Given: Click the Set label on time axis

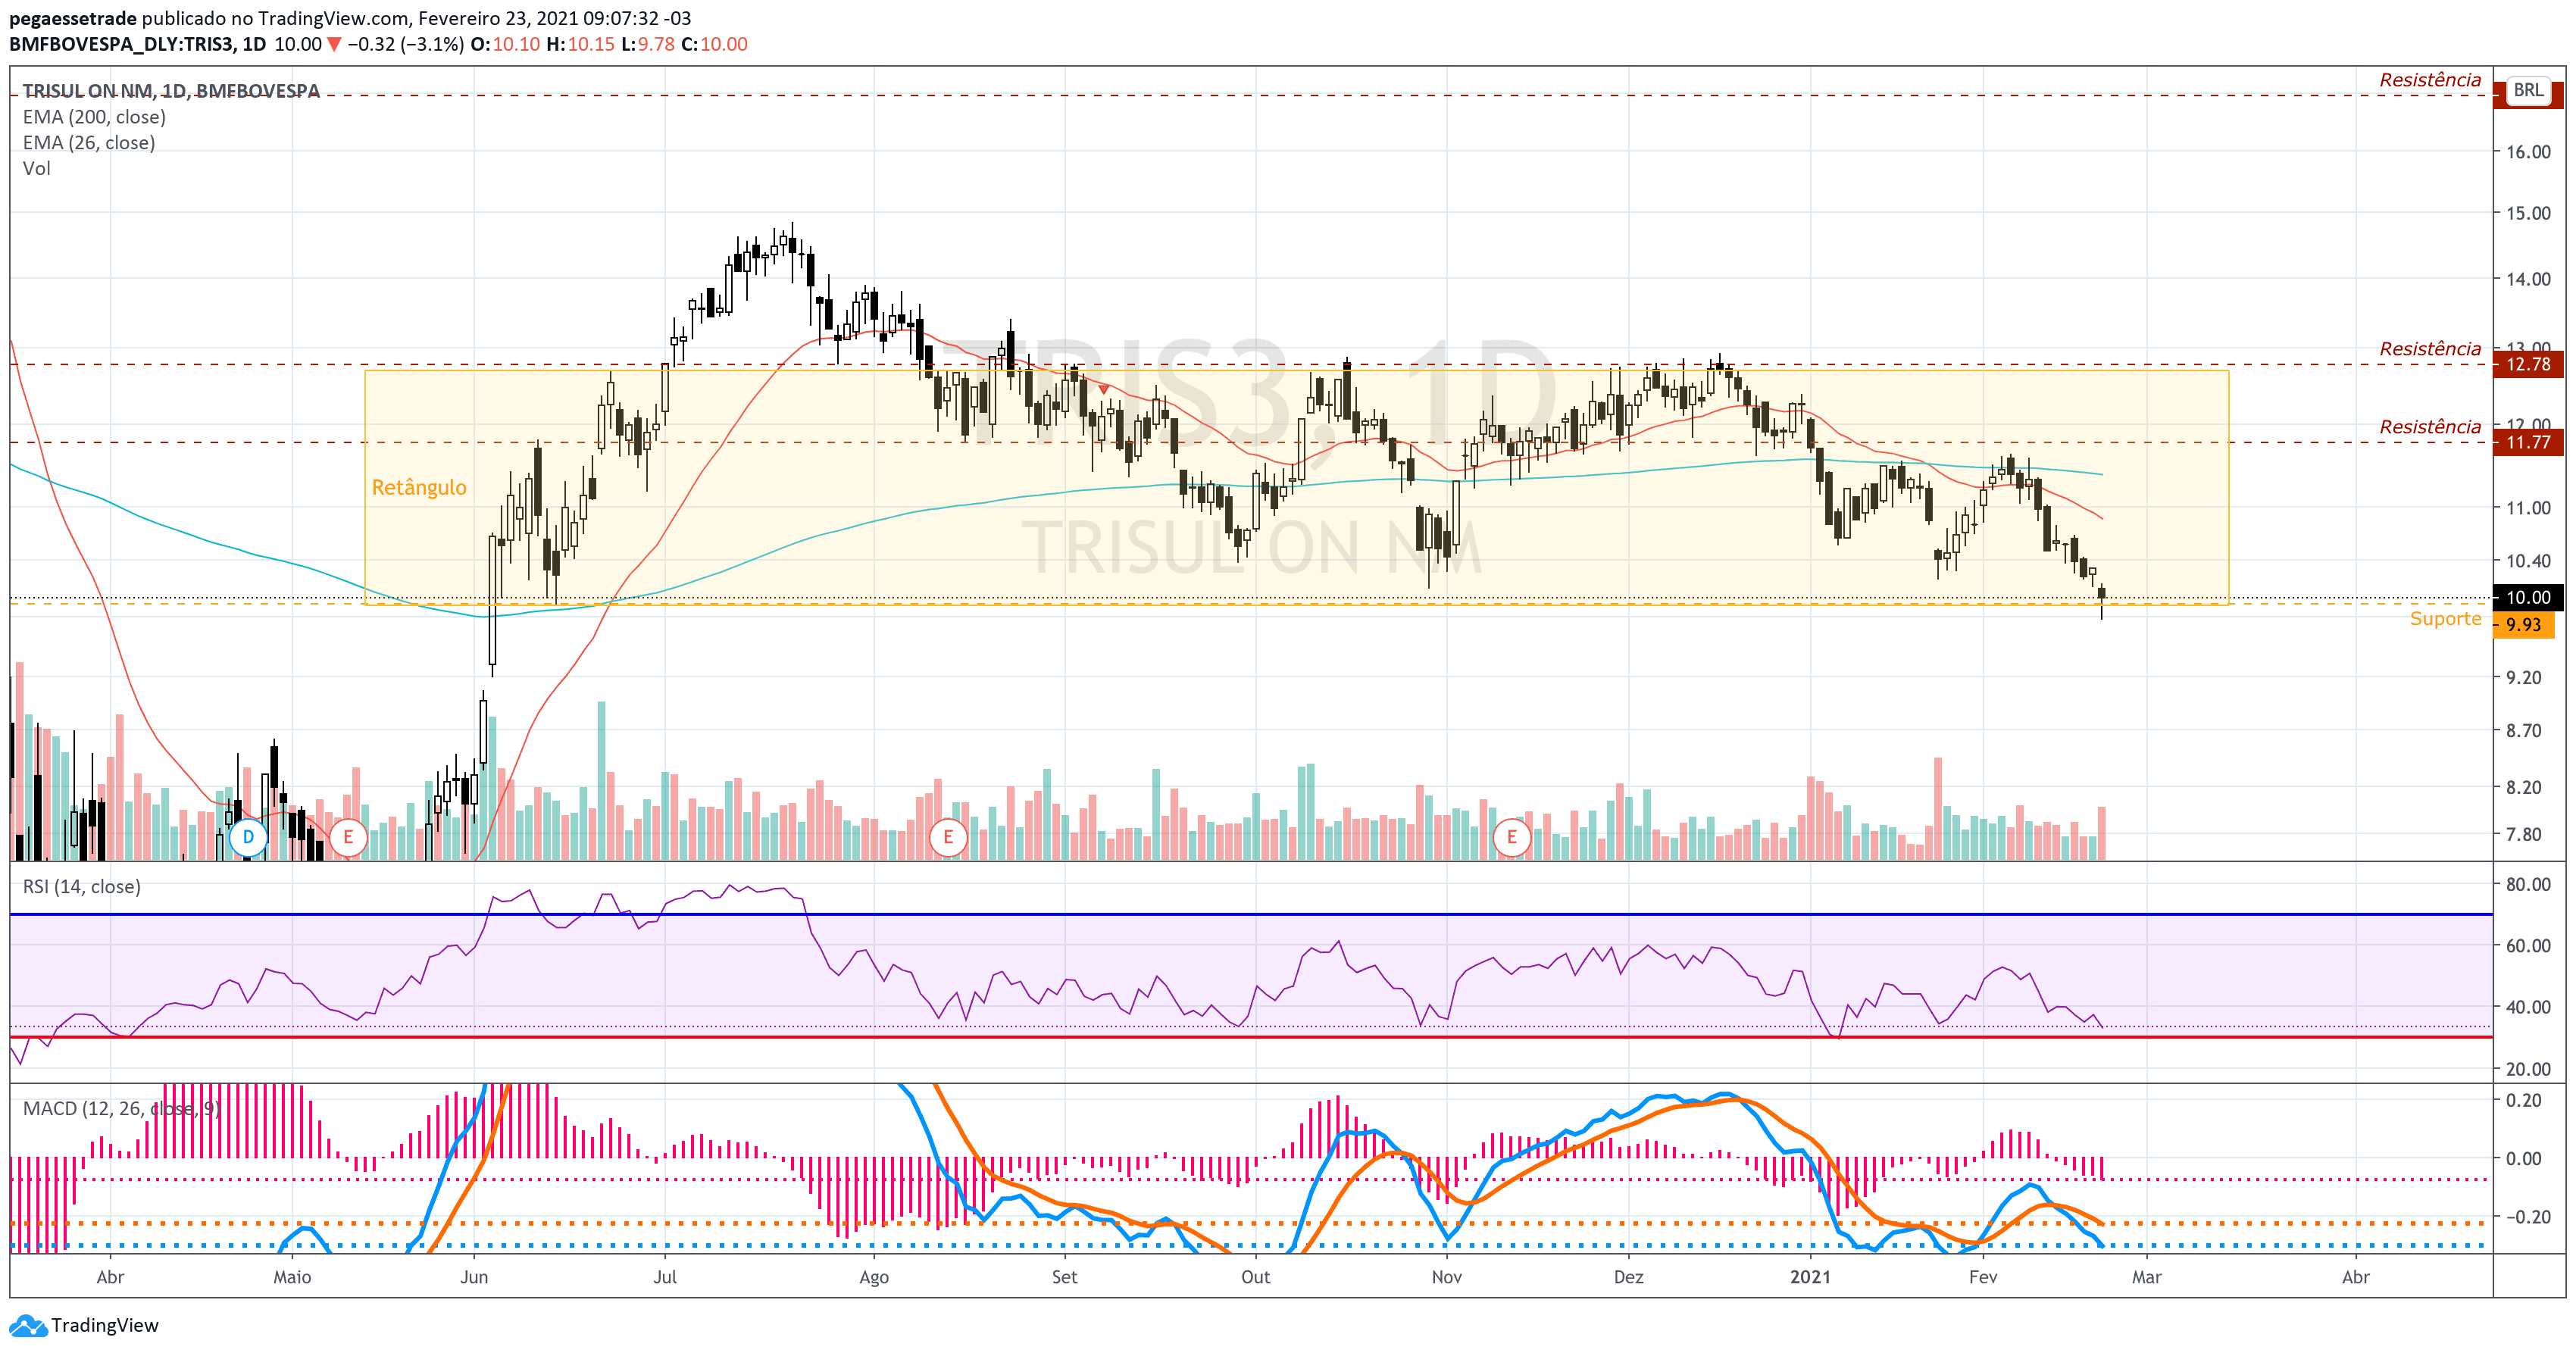Looking at the screenshot, I should (x=1065, y=1278).
